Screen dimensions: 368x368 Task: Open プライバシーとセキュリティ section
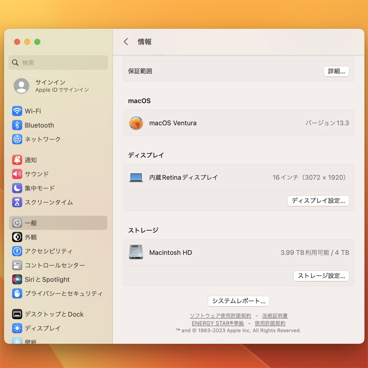64,293
